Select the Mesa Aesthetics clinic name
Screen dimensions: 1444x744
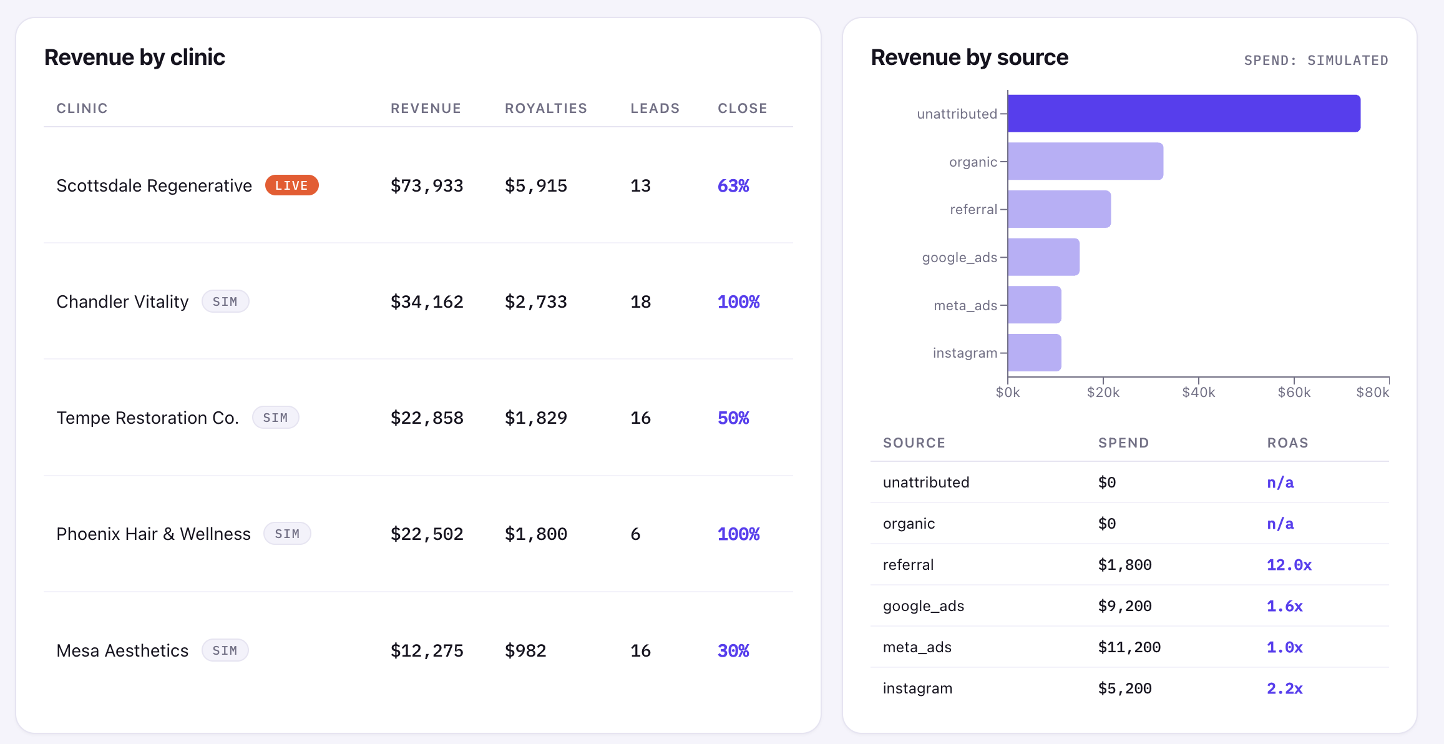pyautogui.click(x=122, y=650)
